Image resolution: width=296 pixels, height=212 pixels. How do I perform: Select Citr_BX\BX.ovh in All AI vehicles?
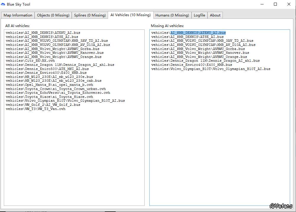[x=30, y=61]
